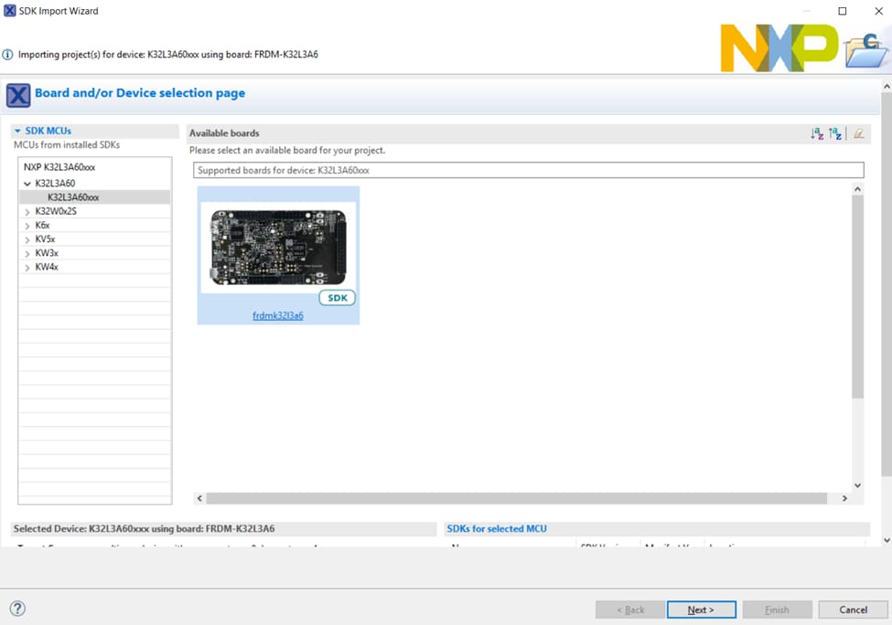Expand the KV5x MCU family
The image size is (892, 625).
click(27, 239)
